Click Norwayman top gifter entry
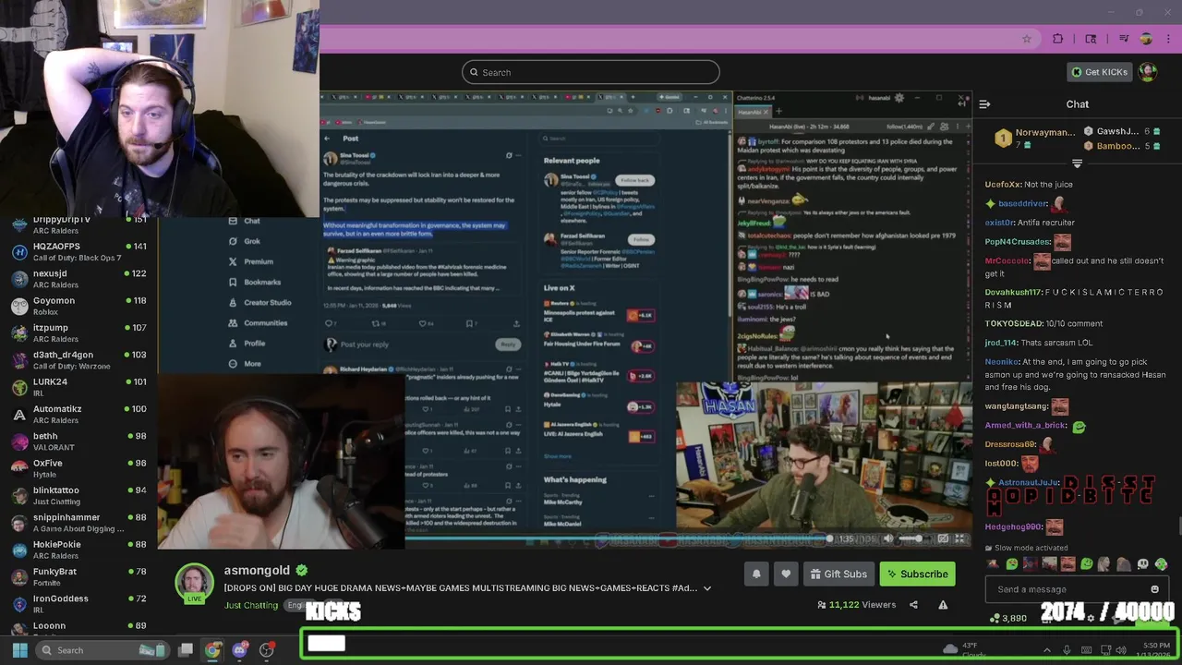The width and height of the screenshot is (1182, 665). [x=1035, y=139]
